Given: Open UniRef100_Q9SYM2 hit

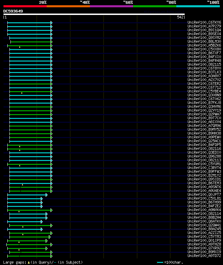Looking at the screenshot, I should tap(204, 38).
